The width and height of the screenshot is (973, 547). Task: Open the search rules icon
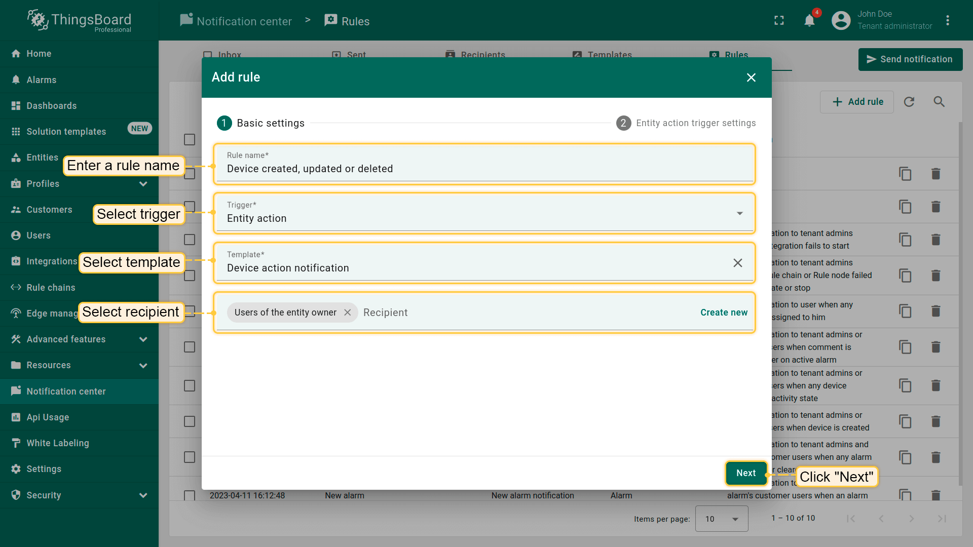[939, 102]
